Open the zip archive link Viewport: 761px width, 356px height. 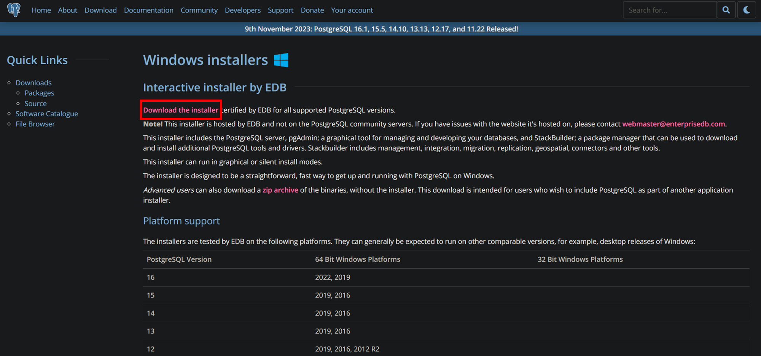pos(280,190)
